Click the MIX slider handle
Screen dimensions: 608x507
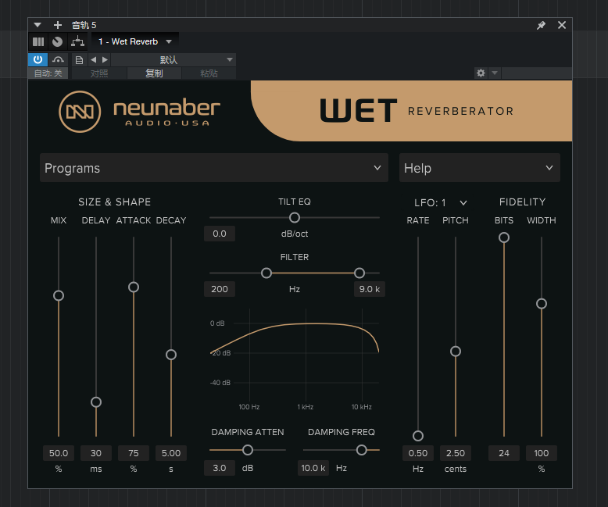coord(59,295)
